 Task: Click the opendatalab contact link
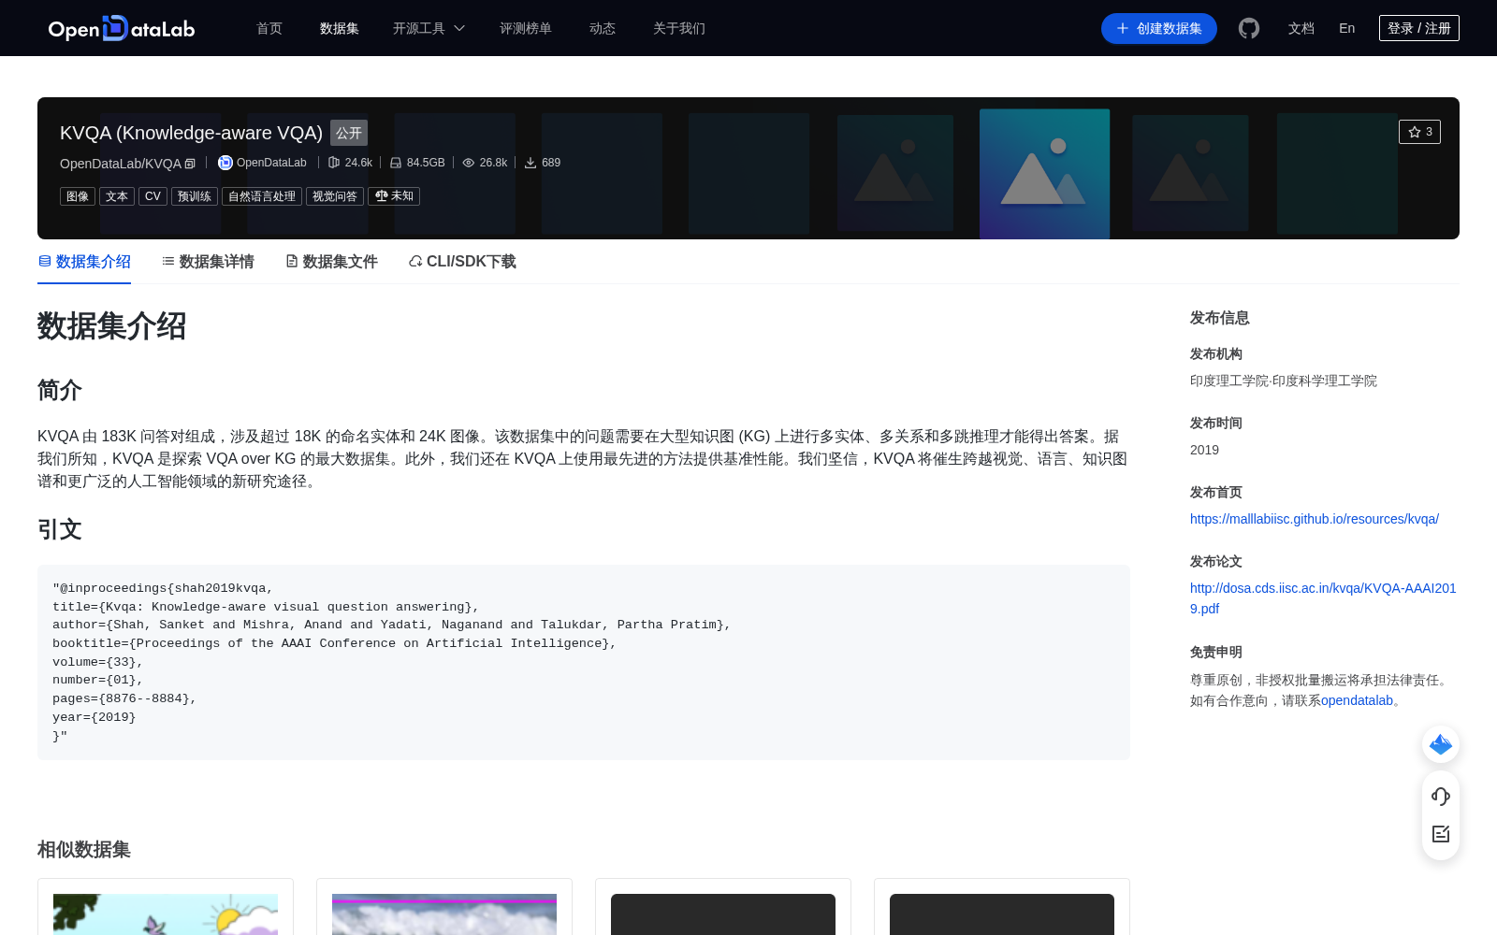(1357, 700)
